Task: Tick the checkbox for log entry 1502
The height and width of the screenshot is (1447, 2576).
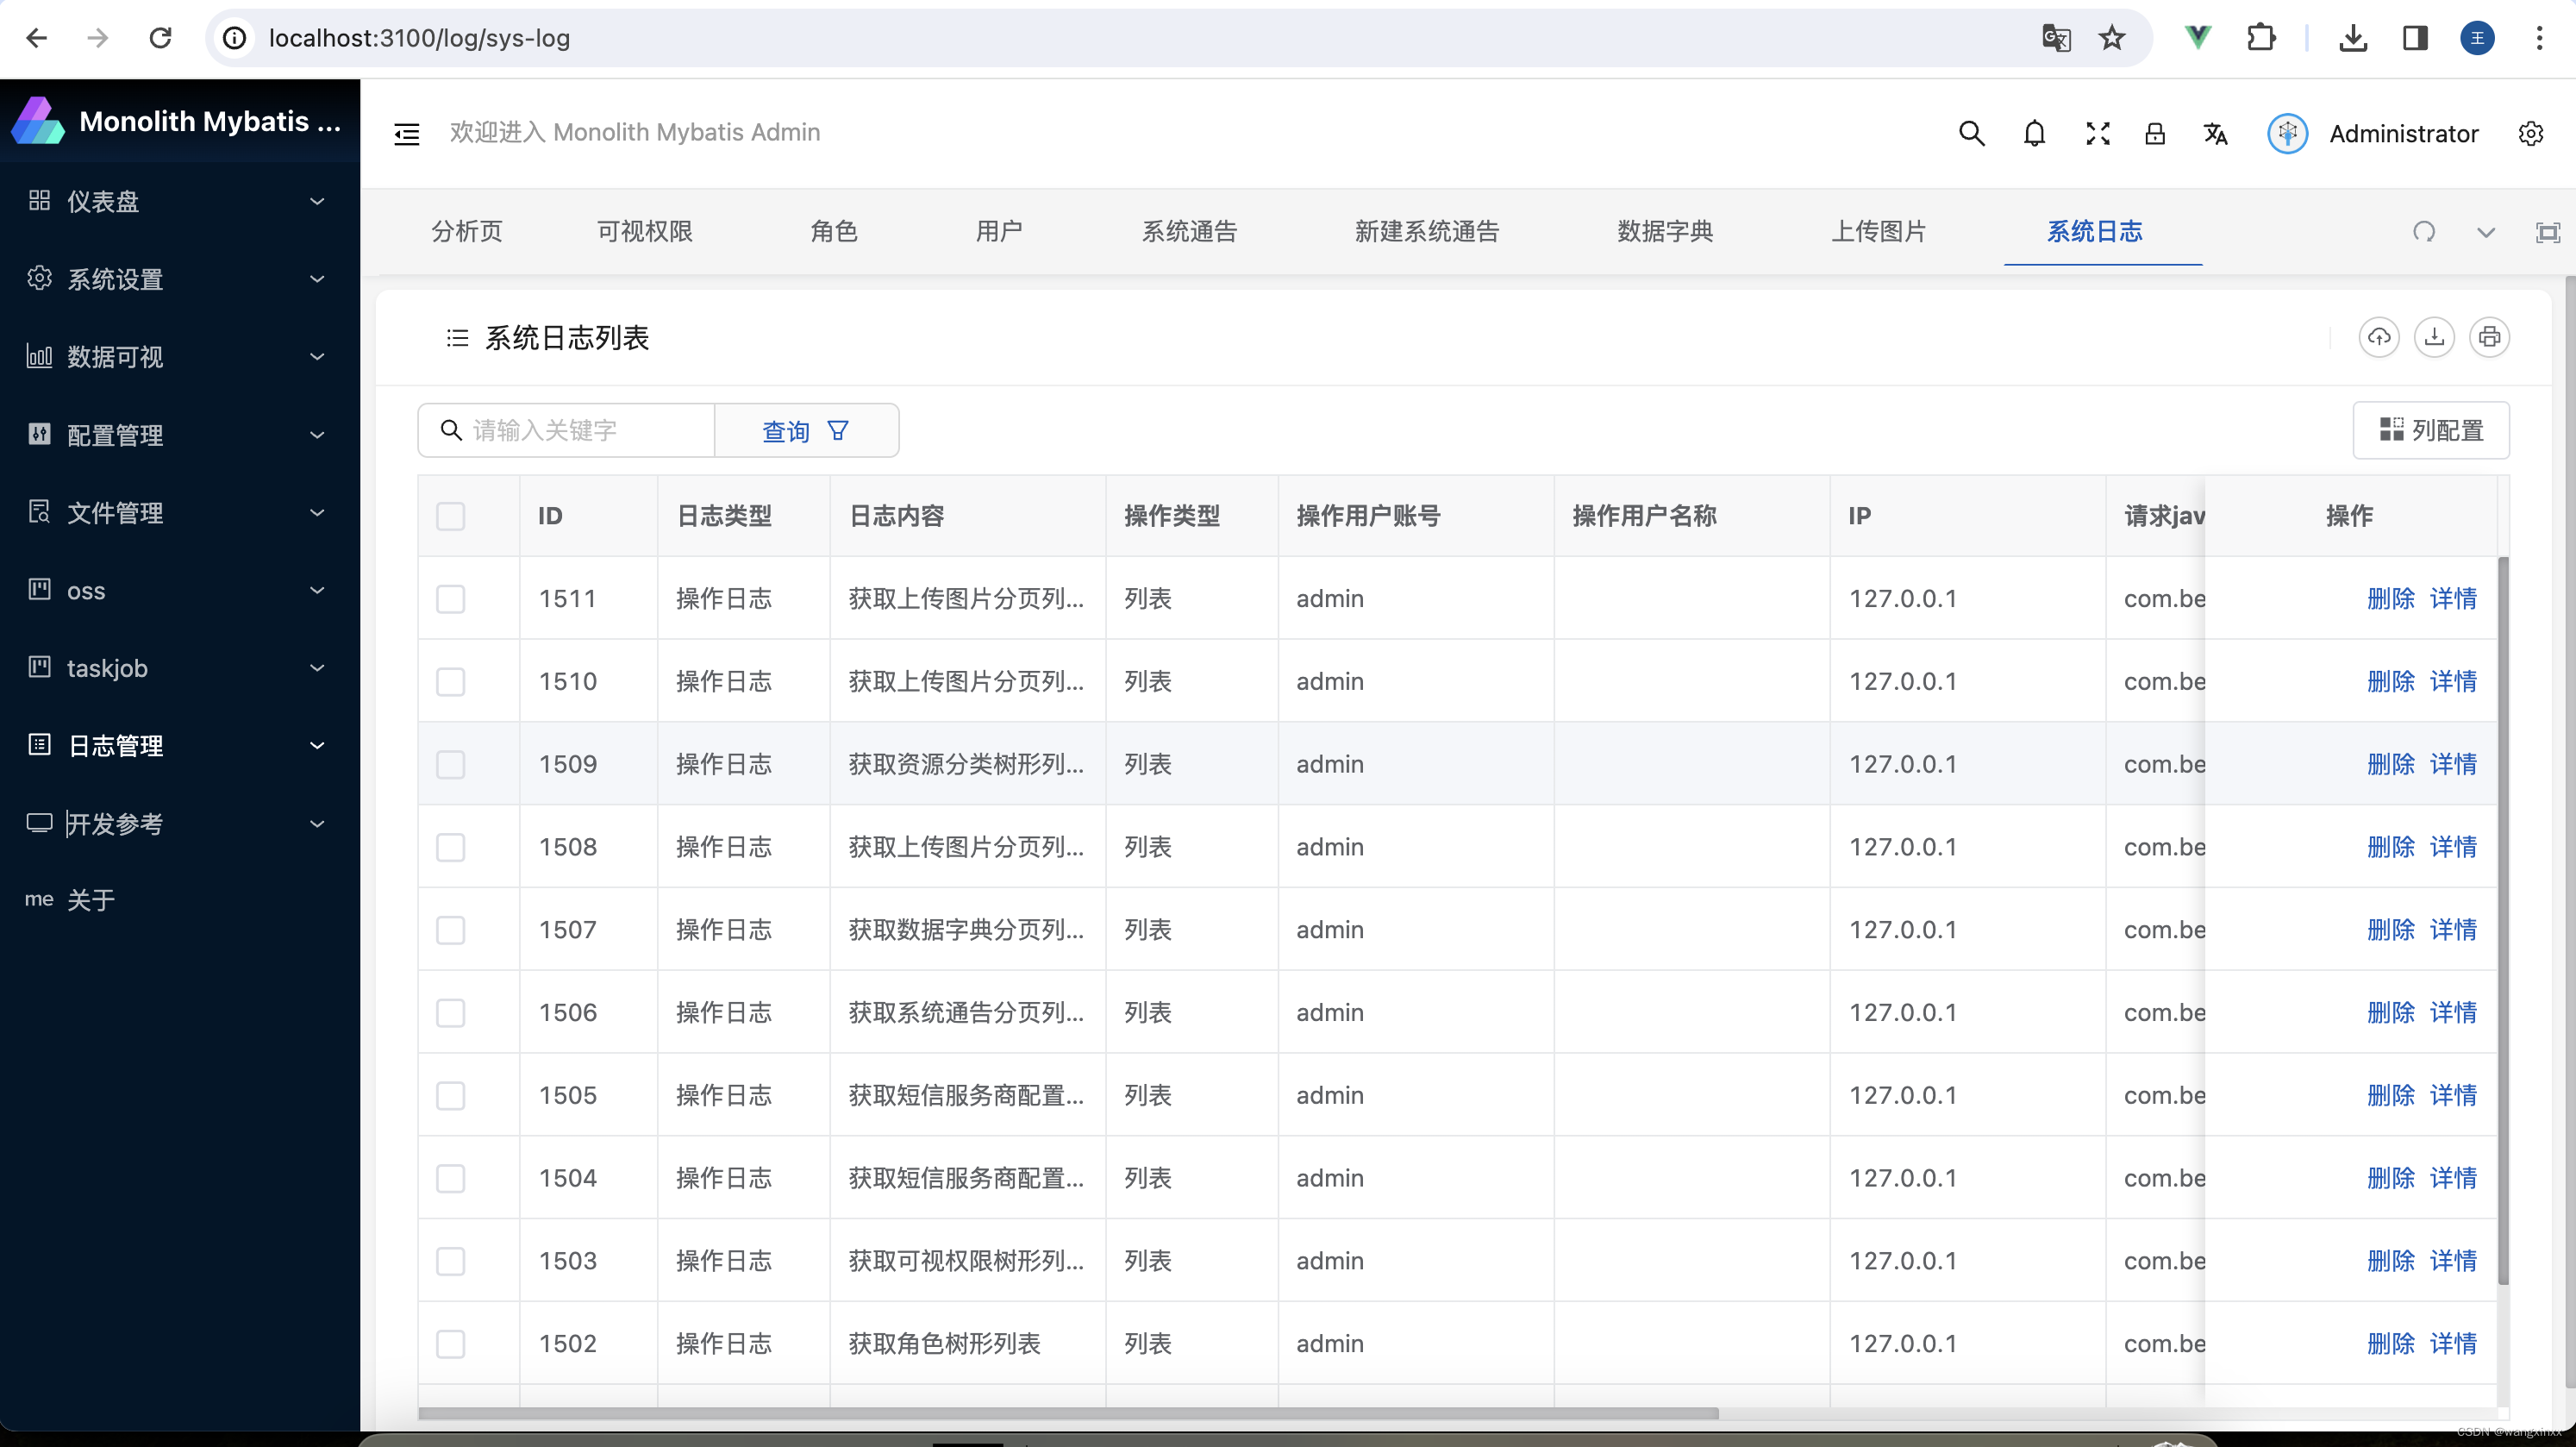Action: click(x=451, y=1344)
